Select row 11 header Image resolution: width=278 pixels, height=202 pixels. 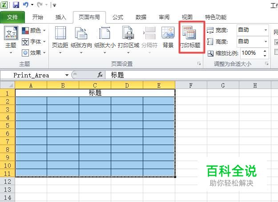point(8,173)
